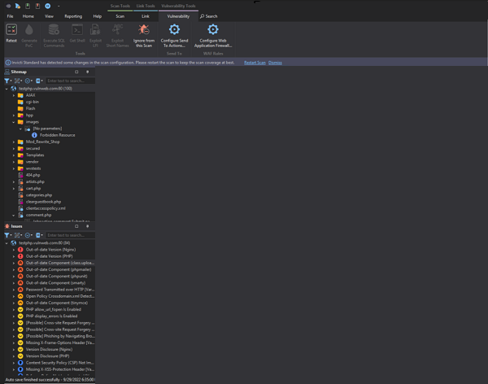Viewport: 488px width, 384px height.
Task: Click the Dismiss link in notification bar
Action: pyautogui.click(x=275, y=63)
